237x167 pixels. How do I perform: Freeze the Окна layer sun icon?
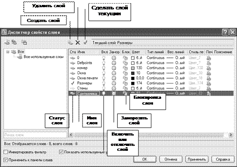click(x=114, y=73)
